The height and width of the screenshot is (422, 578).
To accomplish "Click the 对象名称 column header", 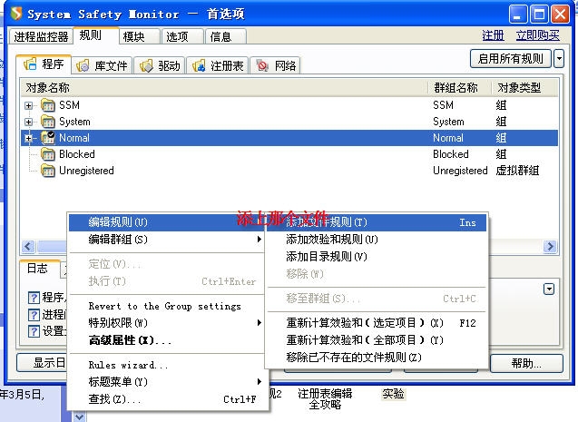I will 224,88.
